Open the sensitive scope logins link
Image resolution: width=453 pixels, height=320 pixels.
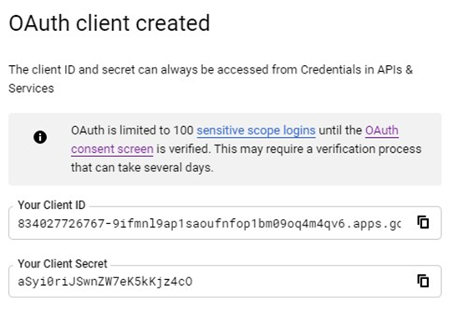point(256,130)
